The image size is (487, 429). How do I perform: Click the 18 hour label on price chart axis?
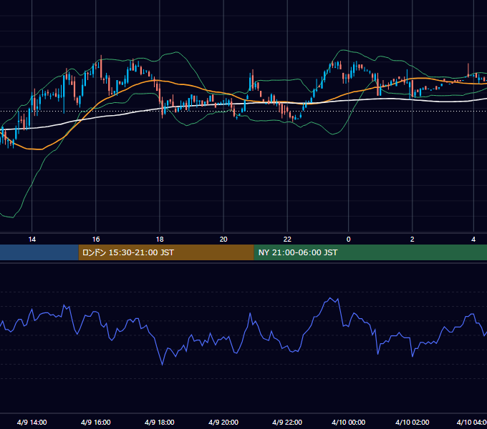pos(160,240)
